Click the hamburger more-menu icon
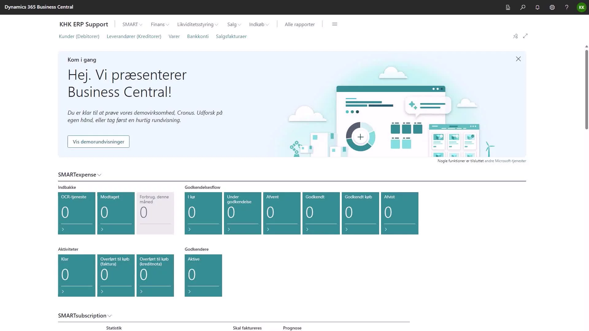The image size is (589, 331). (x=335, y=24)
